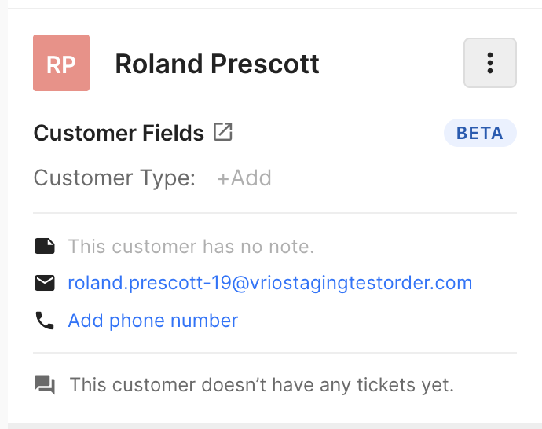Click the tickets chat bubbles icon
The width and height of the screenshot is (542, 429).
[x=45, y=384]
